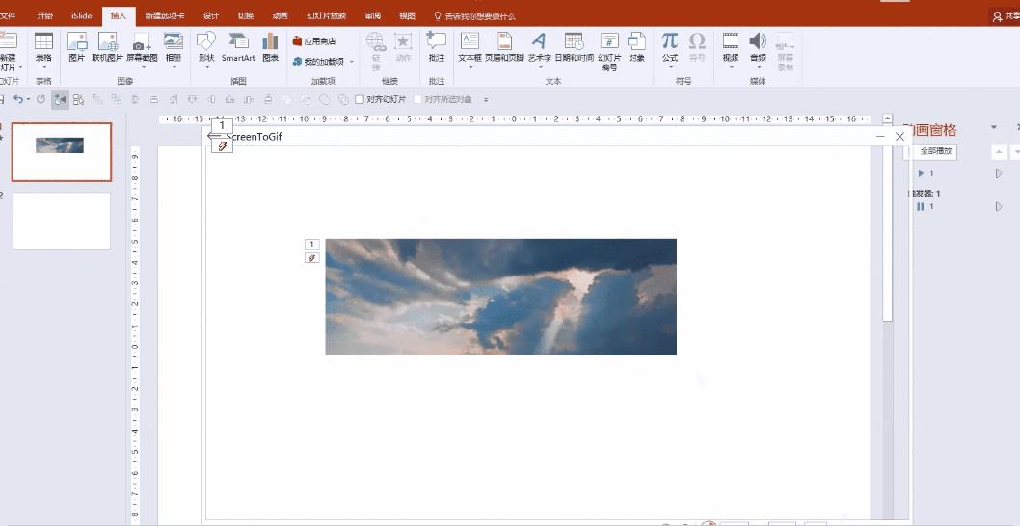Screen dimensions: 1020x526
Task: Select the second slide thumbnail
Action: (x=62, y=221)
